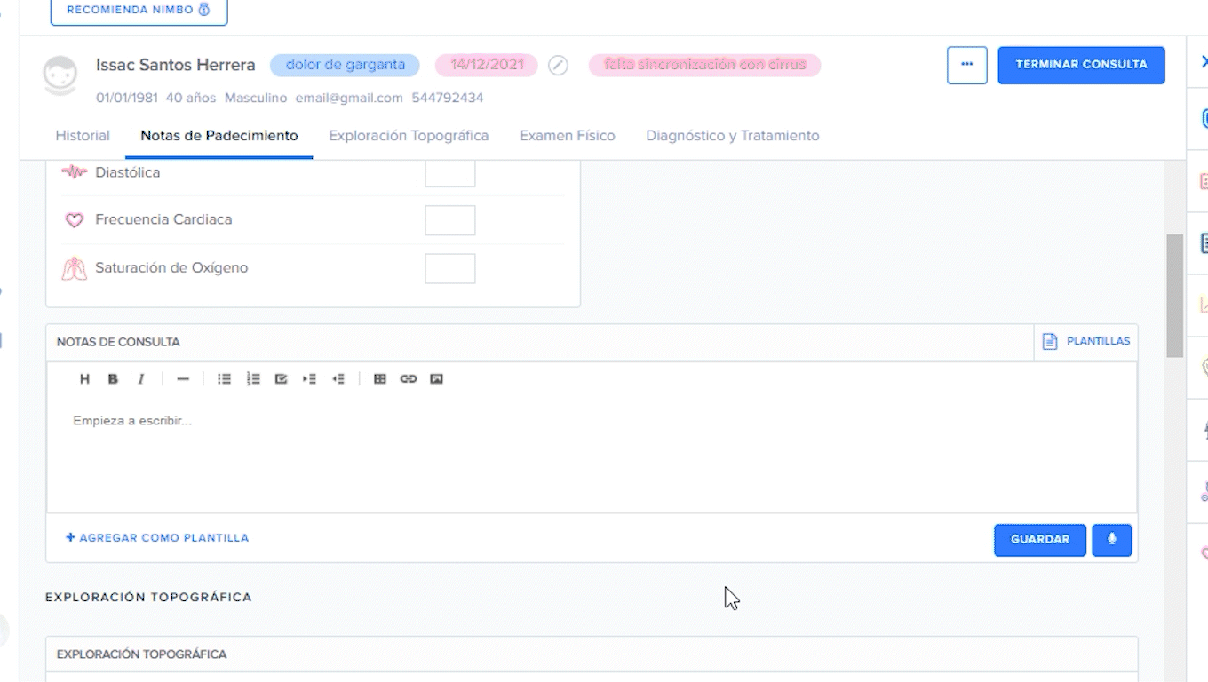The height and width of the screenshot is (682, 1208).
Task: Type inside the Frecuencia Cardiaca field
Action: tap(449, 219)
